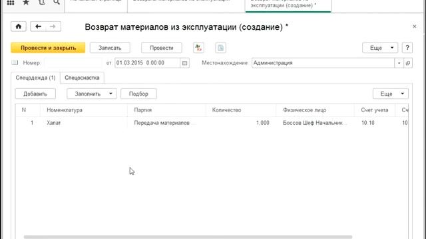
Task: Navigate back with the left arrow
Action: [x=38, y=27]
